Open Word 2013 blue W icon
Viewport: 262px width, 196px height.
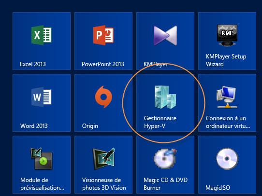(42, 97)
